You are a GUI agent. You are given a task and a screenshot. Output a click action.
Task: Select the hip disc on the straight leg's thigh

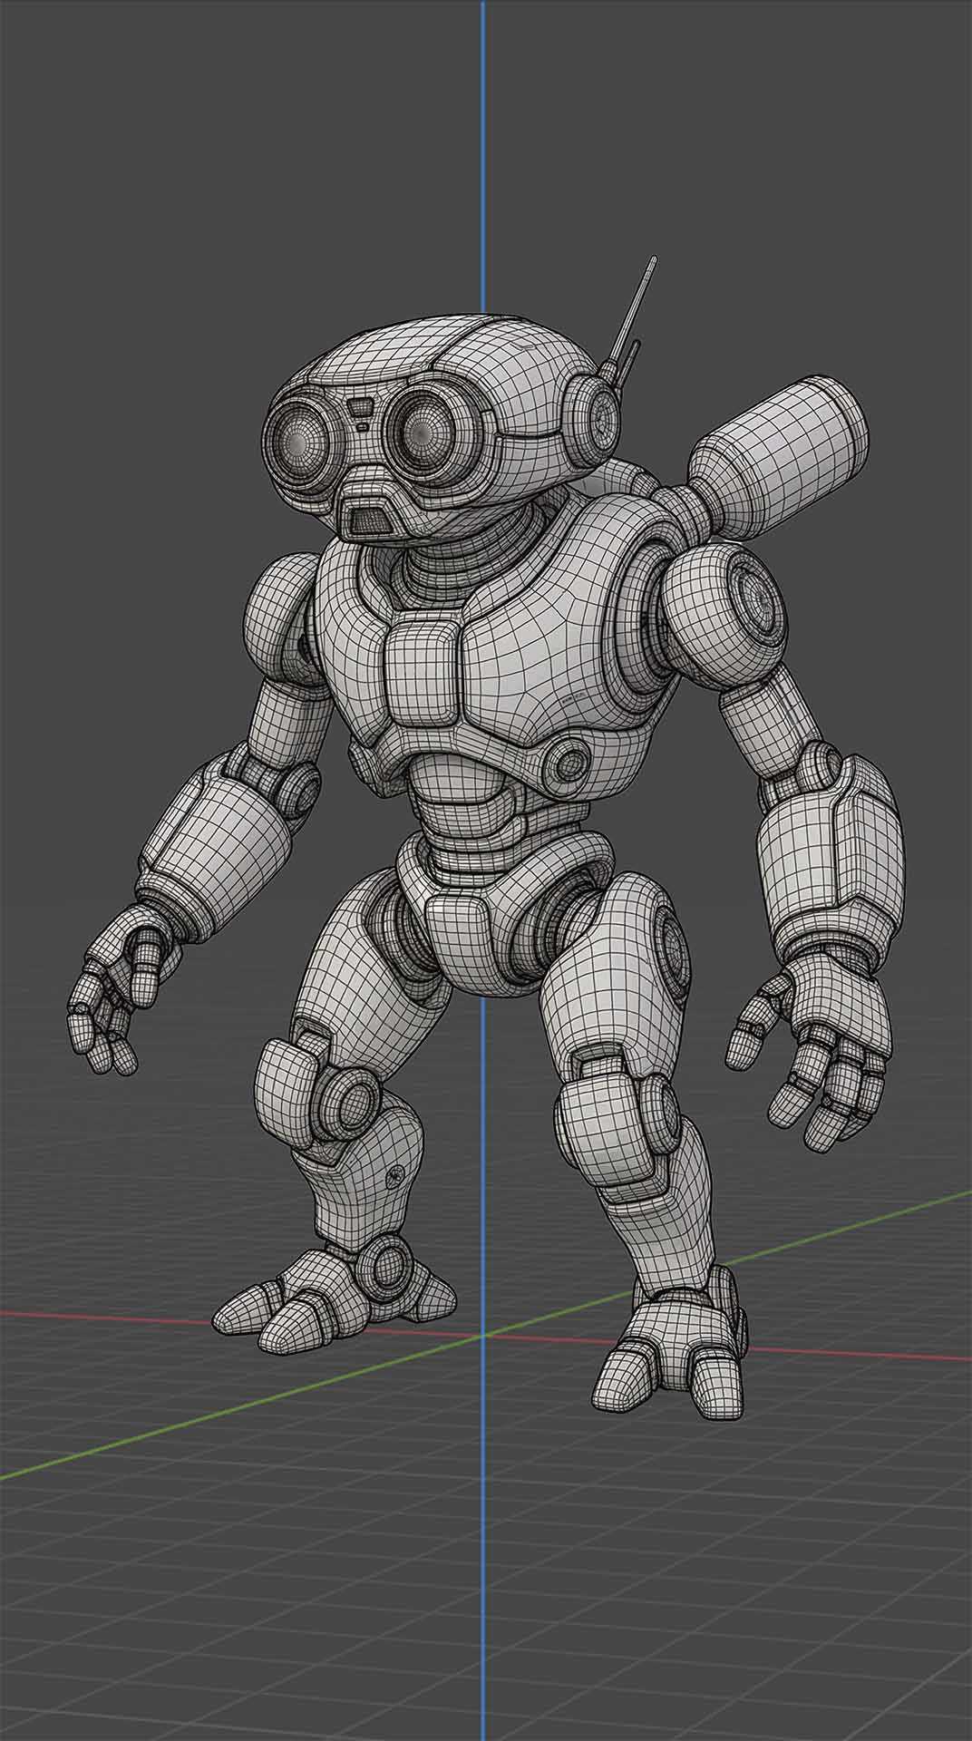(x=673, y=954)
